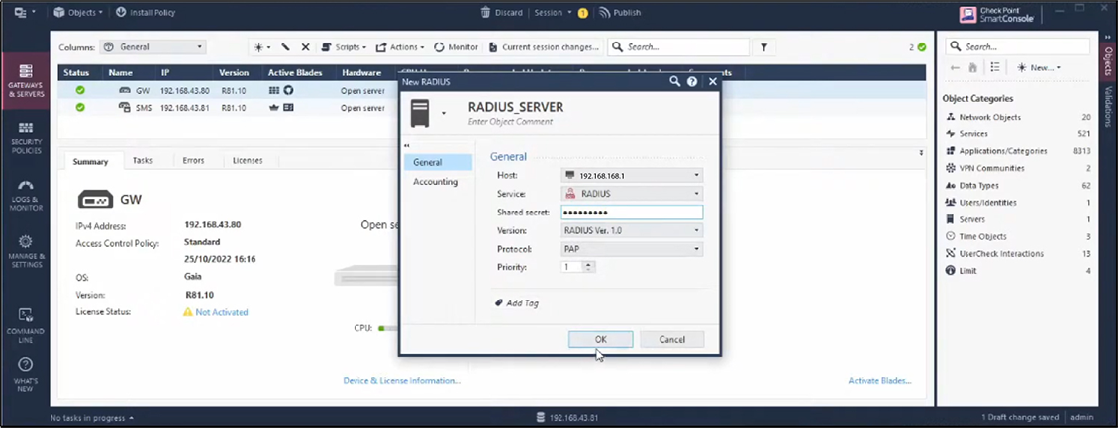Click OK to save RADIUS server
The height and width of the screenshot is (428, 1119).
tap(600, 339)
